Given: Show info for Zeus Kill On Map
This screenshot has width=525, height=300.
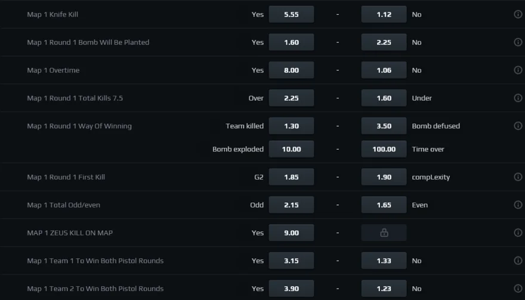Looking at the screenshot, I should point(518,233).
